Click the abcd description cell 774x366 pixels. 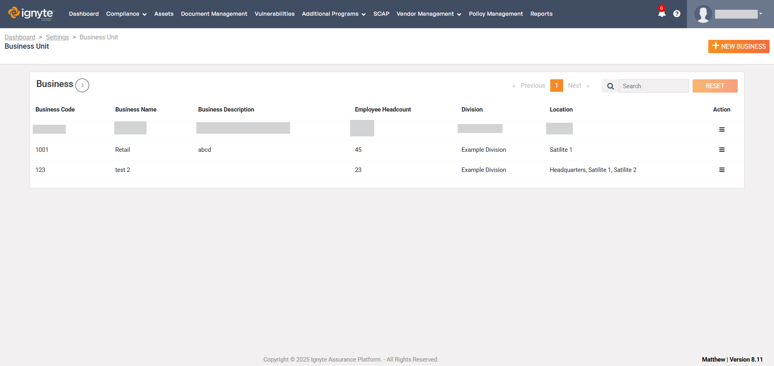click(x=205, y=150)
